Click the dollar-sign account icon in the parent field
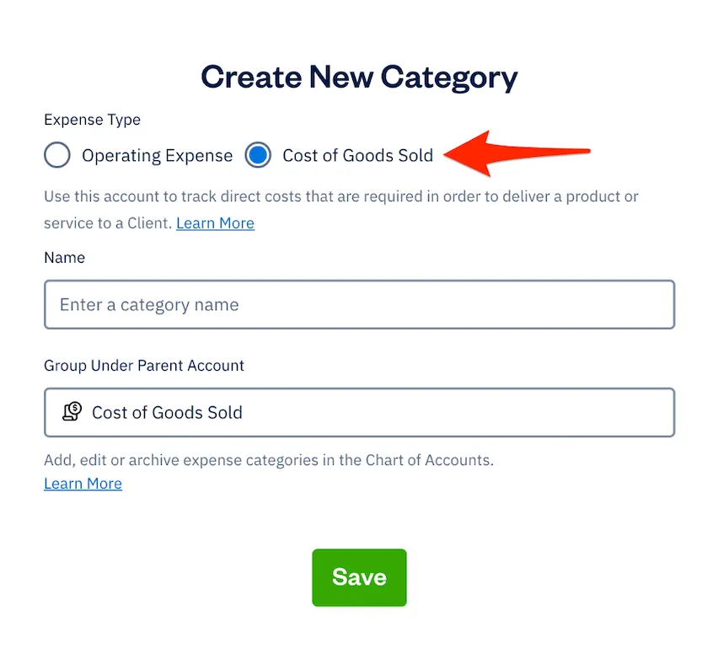This screenshot has width=718, height=659. pos(72,412)
